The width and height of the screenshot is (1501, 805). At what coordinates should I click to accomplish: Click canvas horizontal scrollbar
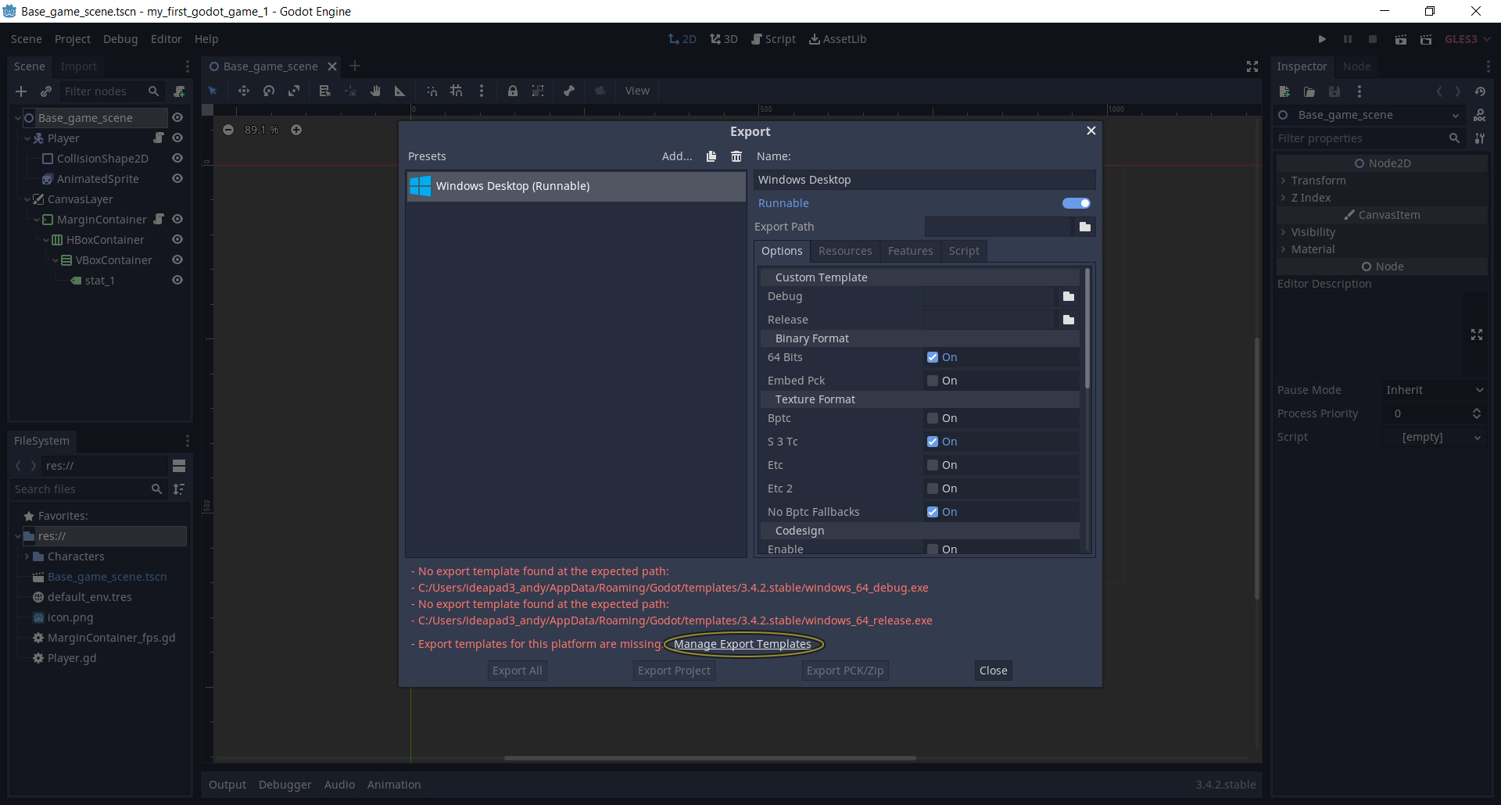[x=710, y=757]
